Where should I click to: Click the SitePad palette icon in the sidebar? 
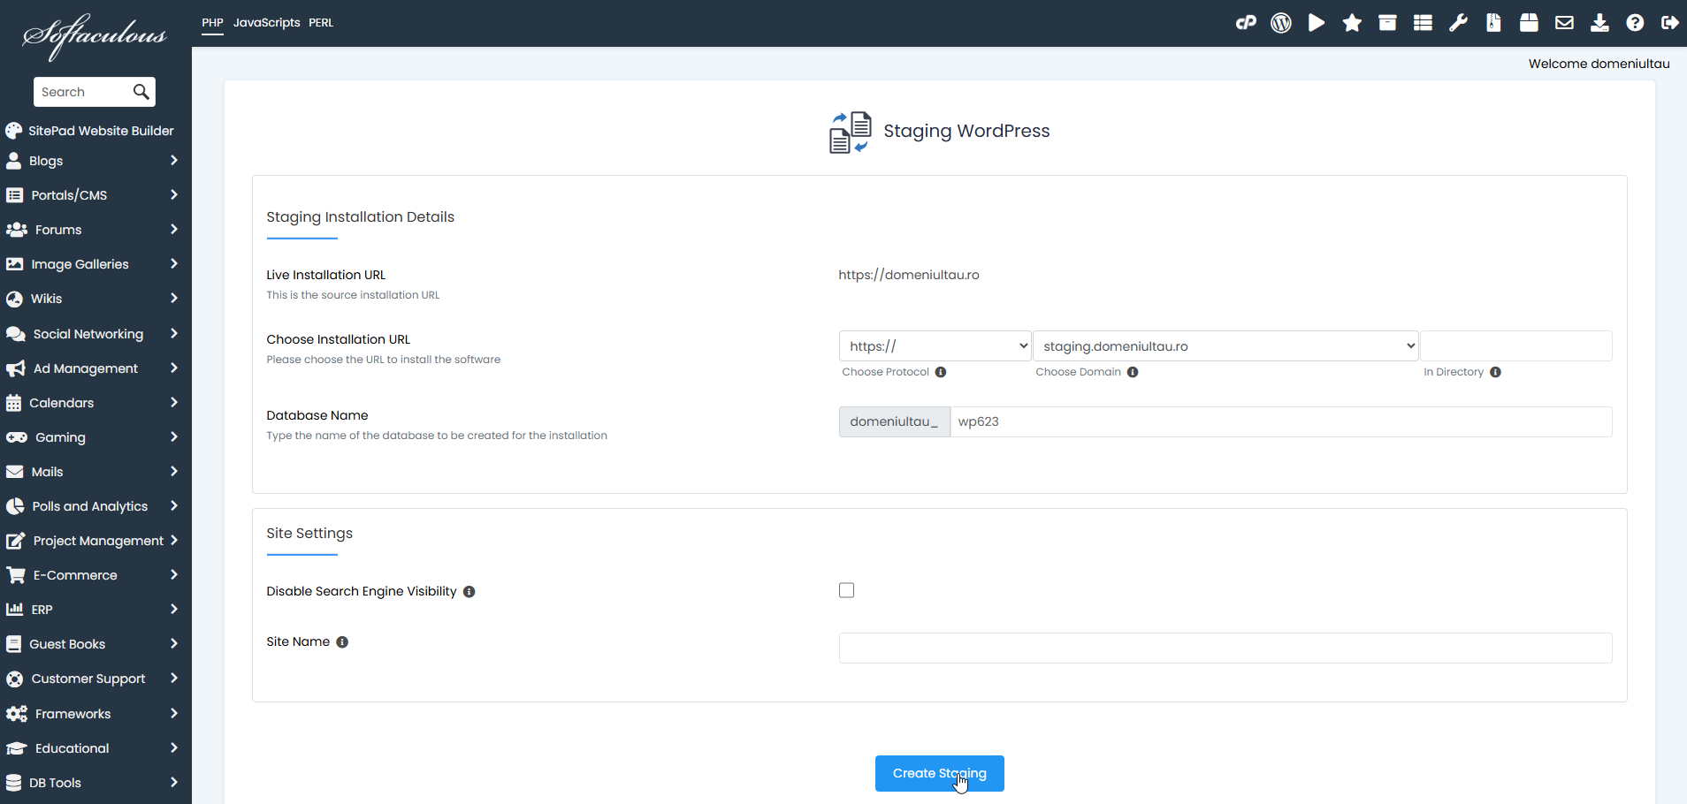click(13, 131)
